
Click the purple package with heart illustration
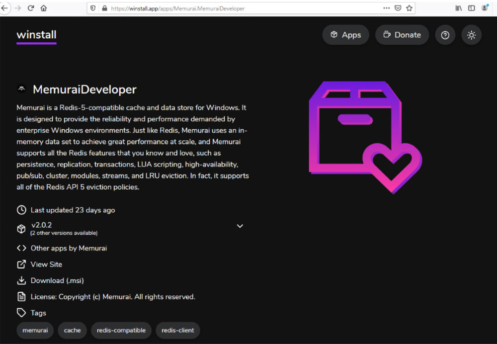pos(365,137)
